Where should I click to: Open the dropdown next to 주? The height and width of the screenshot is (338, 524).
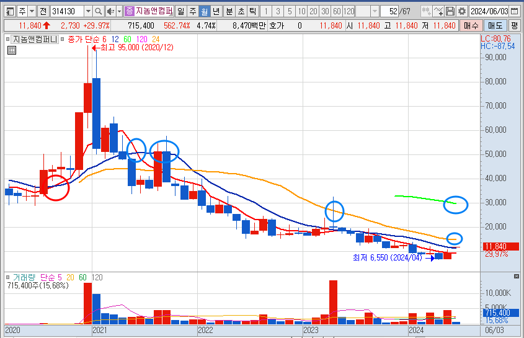(32, 11)
